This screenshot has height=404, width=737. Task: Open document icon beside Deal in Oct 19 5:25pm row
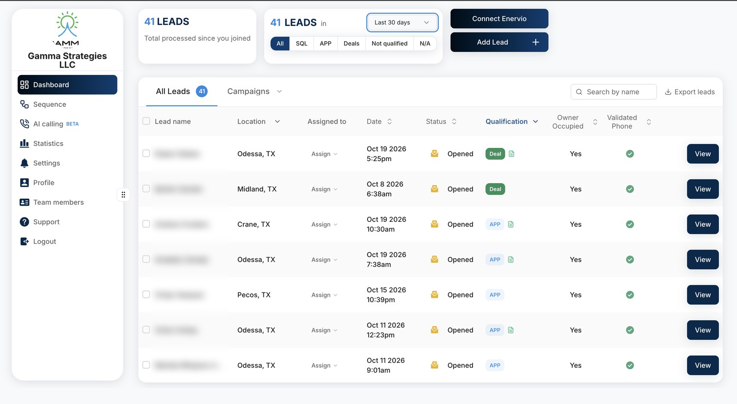(x=512, y=154)
